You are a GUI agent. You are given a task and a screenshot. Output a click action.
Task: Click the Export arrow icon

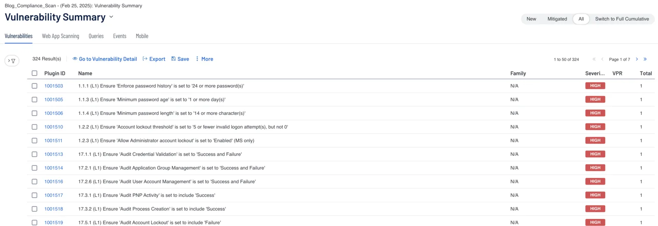145,59
